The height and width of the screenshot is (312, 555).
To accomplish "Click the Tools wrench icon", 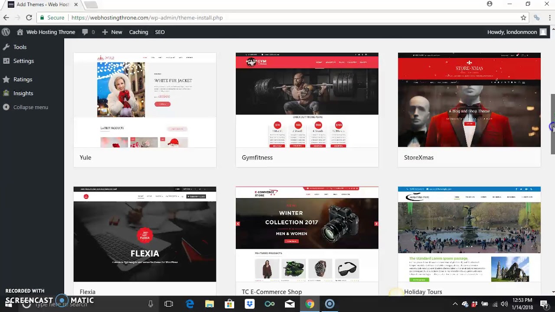I will [x=6, y=47].
